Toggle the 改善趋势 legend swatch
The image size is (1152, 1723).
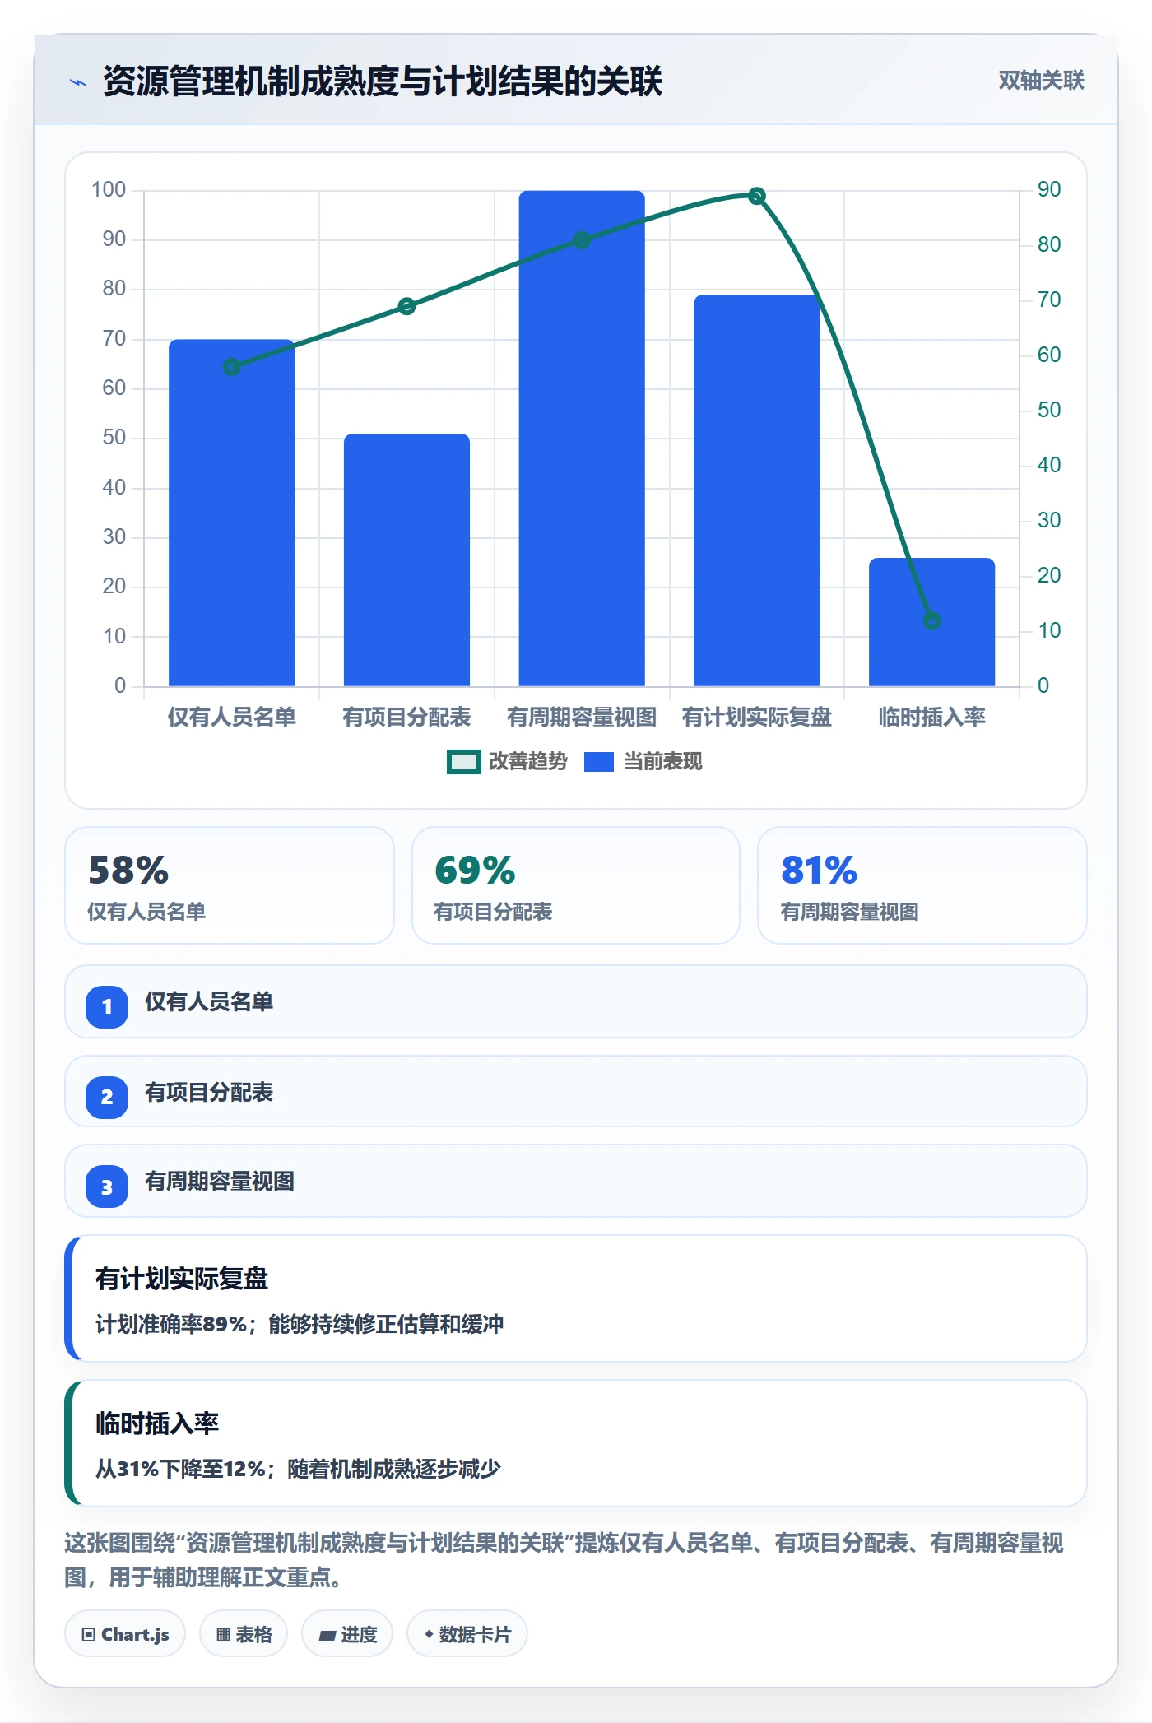(x=463, y=762)
